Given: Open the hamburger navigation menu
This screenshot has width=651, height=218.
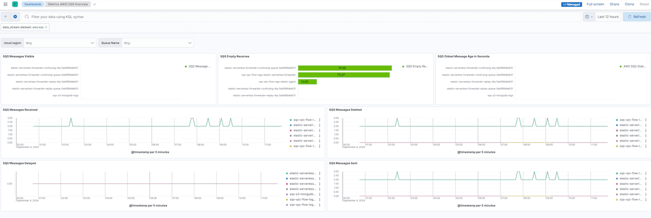Looking at the screenshot, I should coord(6,4).
